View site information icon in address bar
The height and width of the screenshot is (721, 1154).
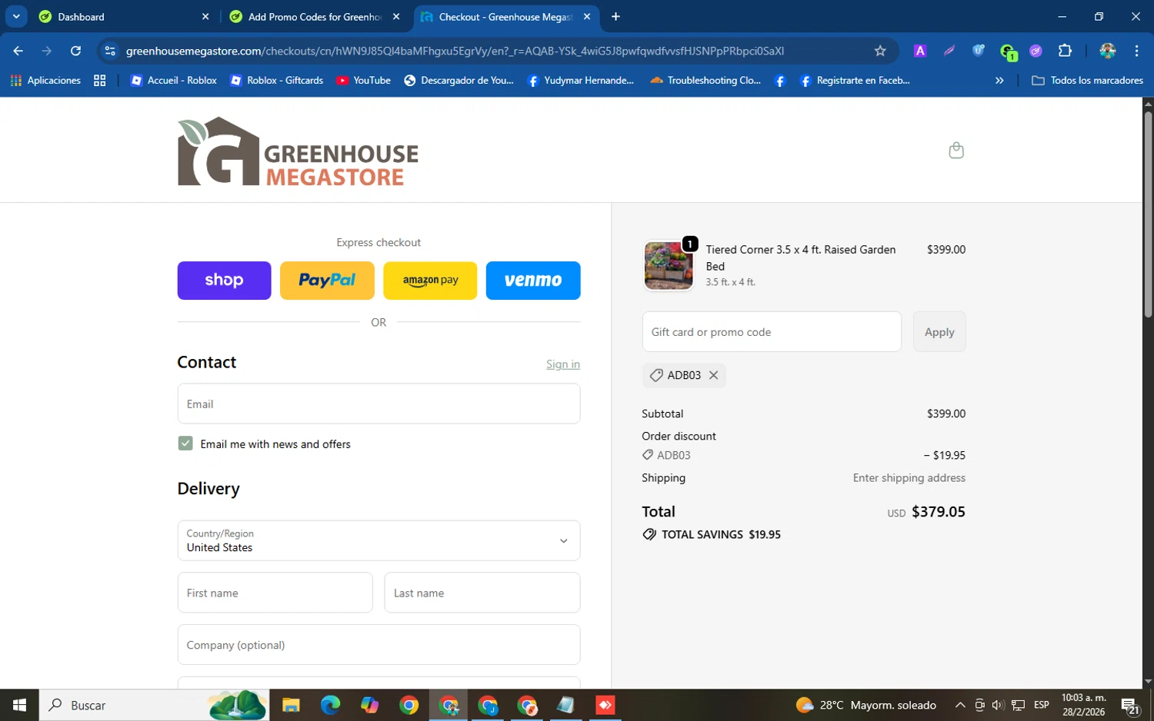click(x=110, y=51)
